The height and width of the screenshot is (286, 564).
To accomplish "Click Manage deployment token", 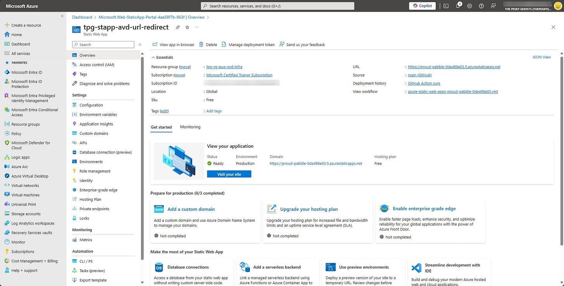I will [x=248, y=45].
